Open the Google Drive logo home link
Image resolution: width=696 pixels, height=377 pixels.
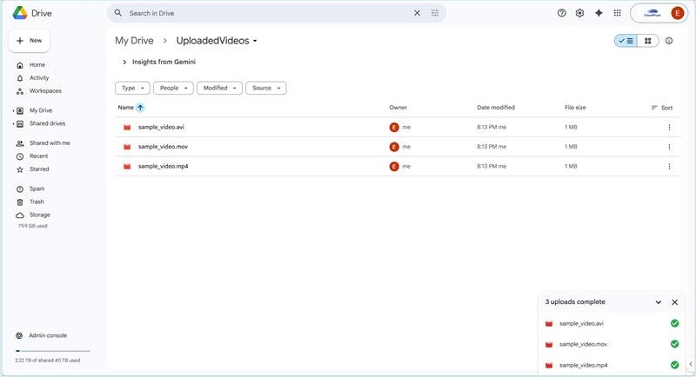(x=32, y=13)
